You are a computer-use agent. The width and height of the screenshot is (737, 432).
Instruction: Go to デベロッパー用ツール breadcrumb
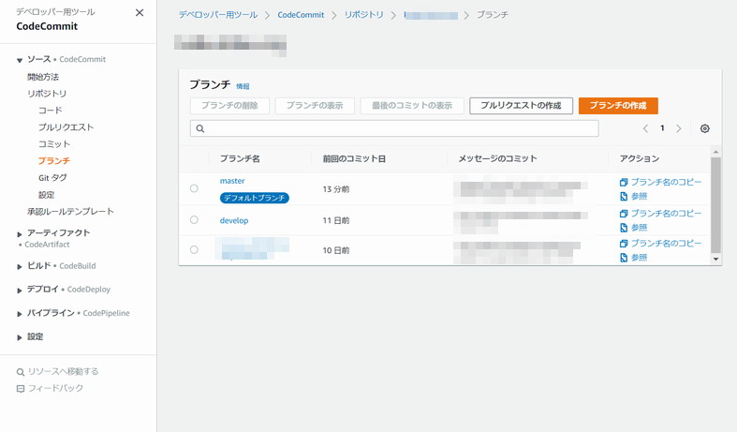(218, 15)
